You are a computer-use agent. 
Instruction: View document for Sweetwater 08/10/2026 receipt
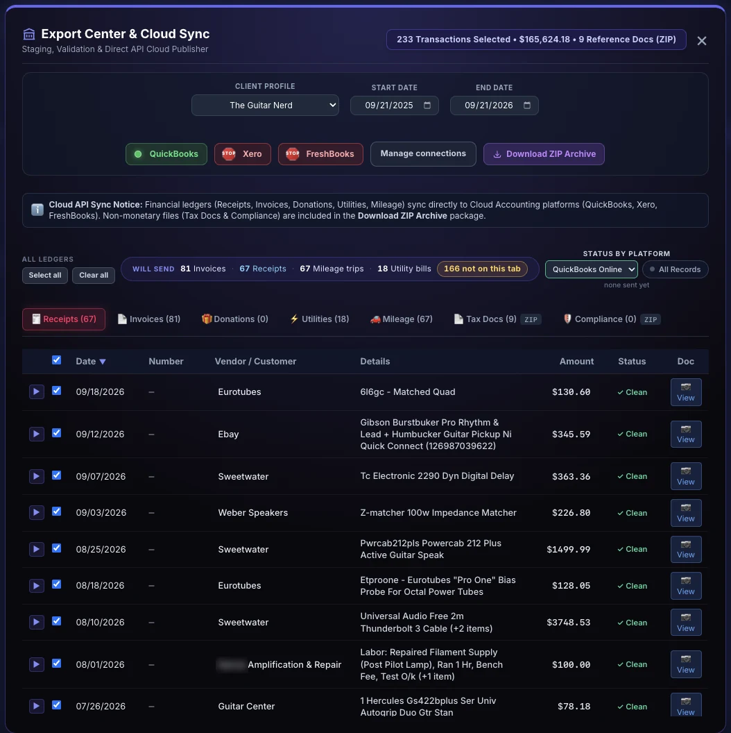686,623
